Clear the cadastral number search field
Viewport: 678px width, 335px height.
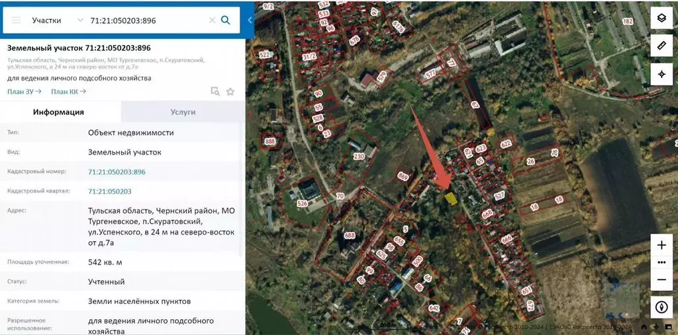point(212,20)
